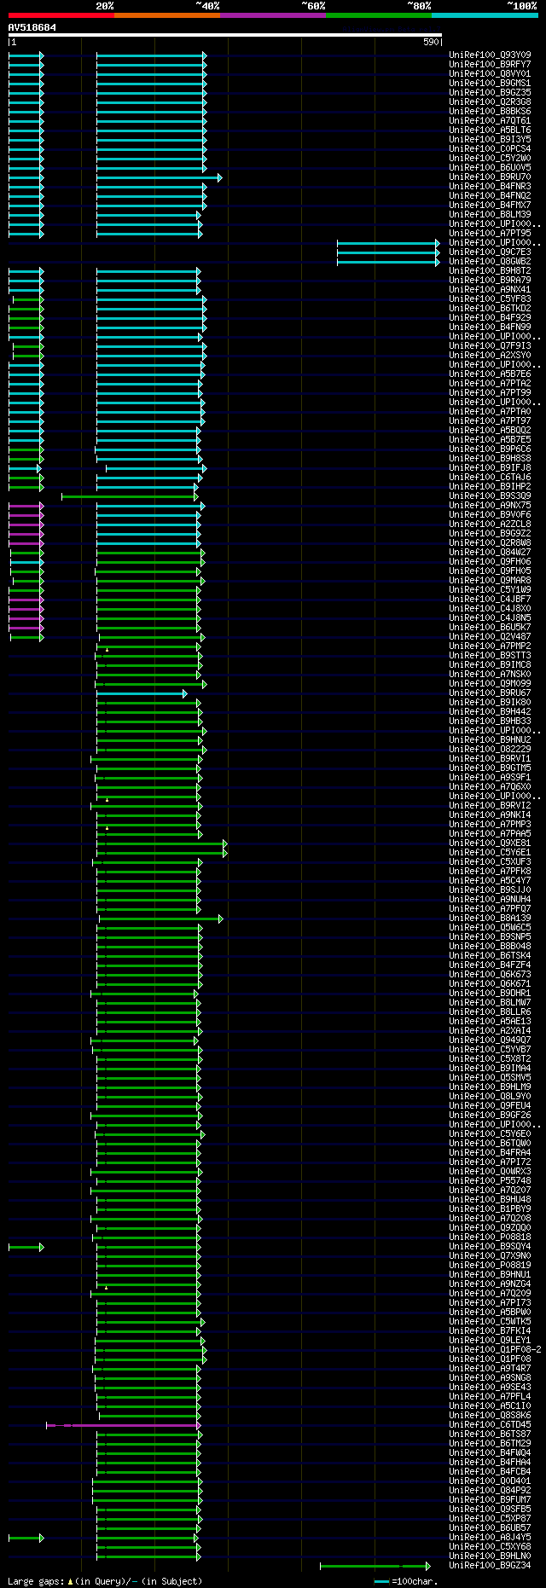Select hit label UniRef100_Q8VY01
546x1588 pixels.
coord(490,74)
